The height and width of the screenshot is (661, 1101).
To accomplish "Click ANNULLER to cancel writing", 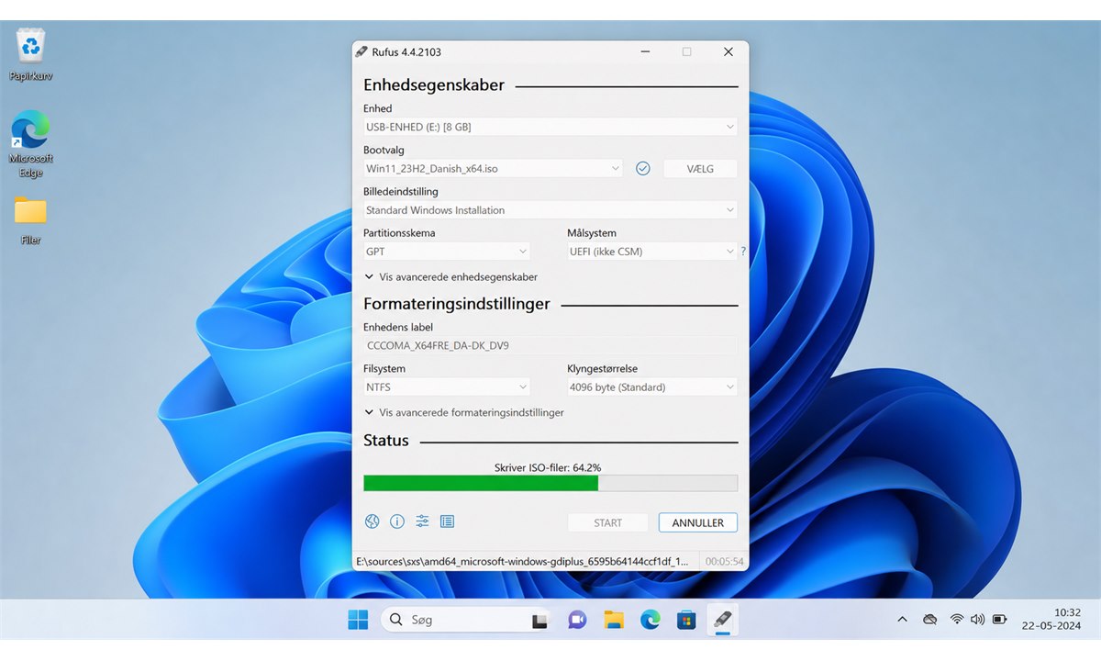I will point(698,522).
